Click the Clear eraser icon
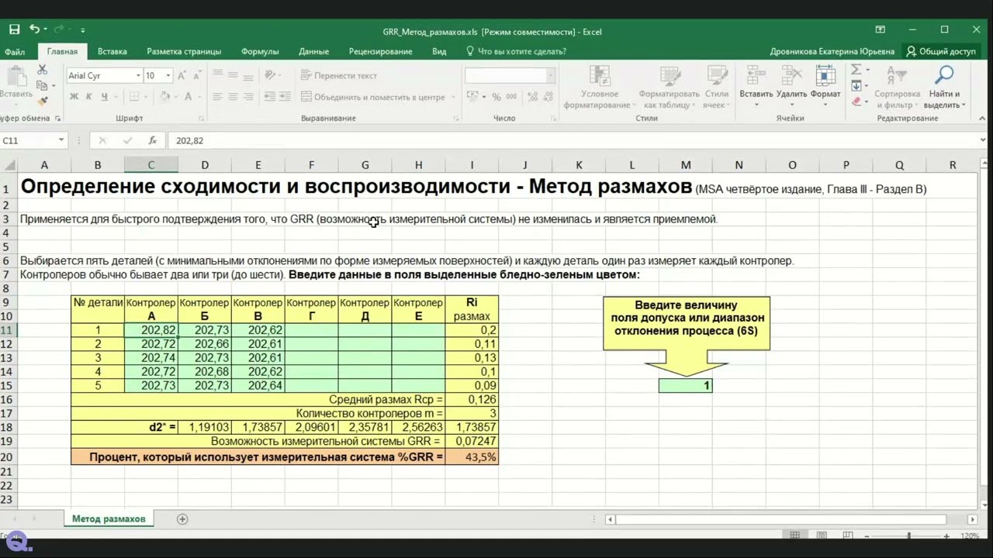993x558 pixels. click(x=856, y=101)
